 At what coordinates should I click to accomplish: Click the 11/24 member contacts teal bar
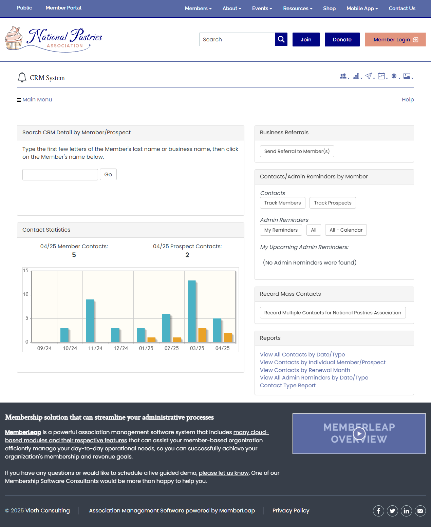click(90, 321)
